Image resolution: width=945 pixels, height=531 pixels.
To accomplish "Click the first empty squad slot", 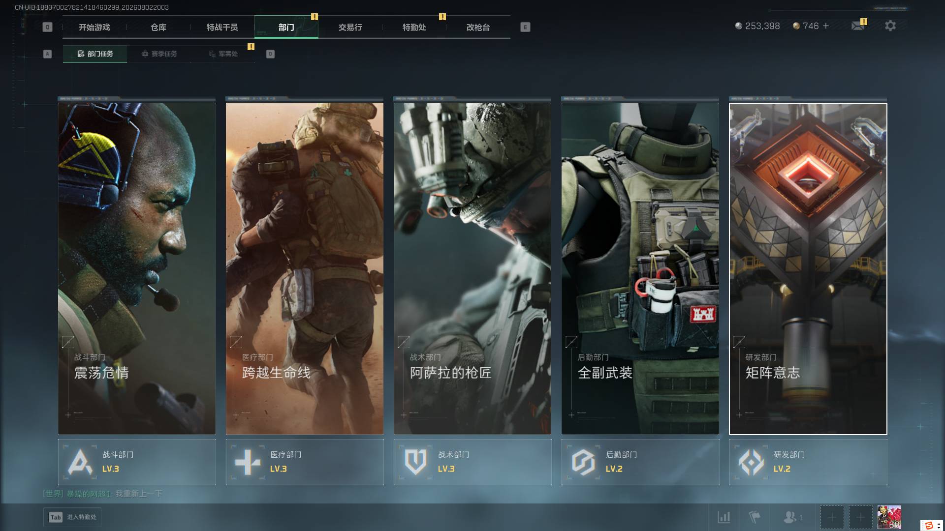I will (x=832, y=518).
